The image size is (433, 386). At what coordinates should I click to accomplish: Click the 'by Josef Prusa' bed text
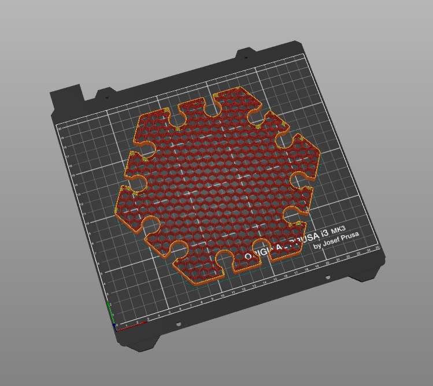click(x=336, y=240)
